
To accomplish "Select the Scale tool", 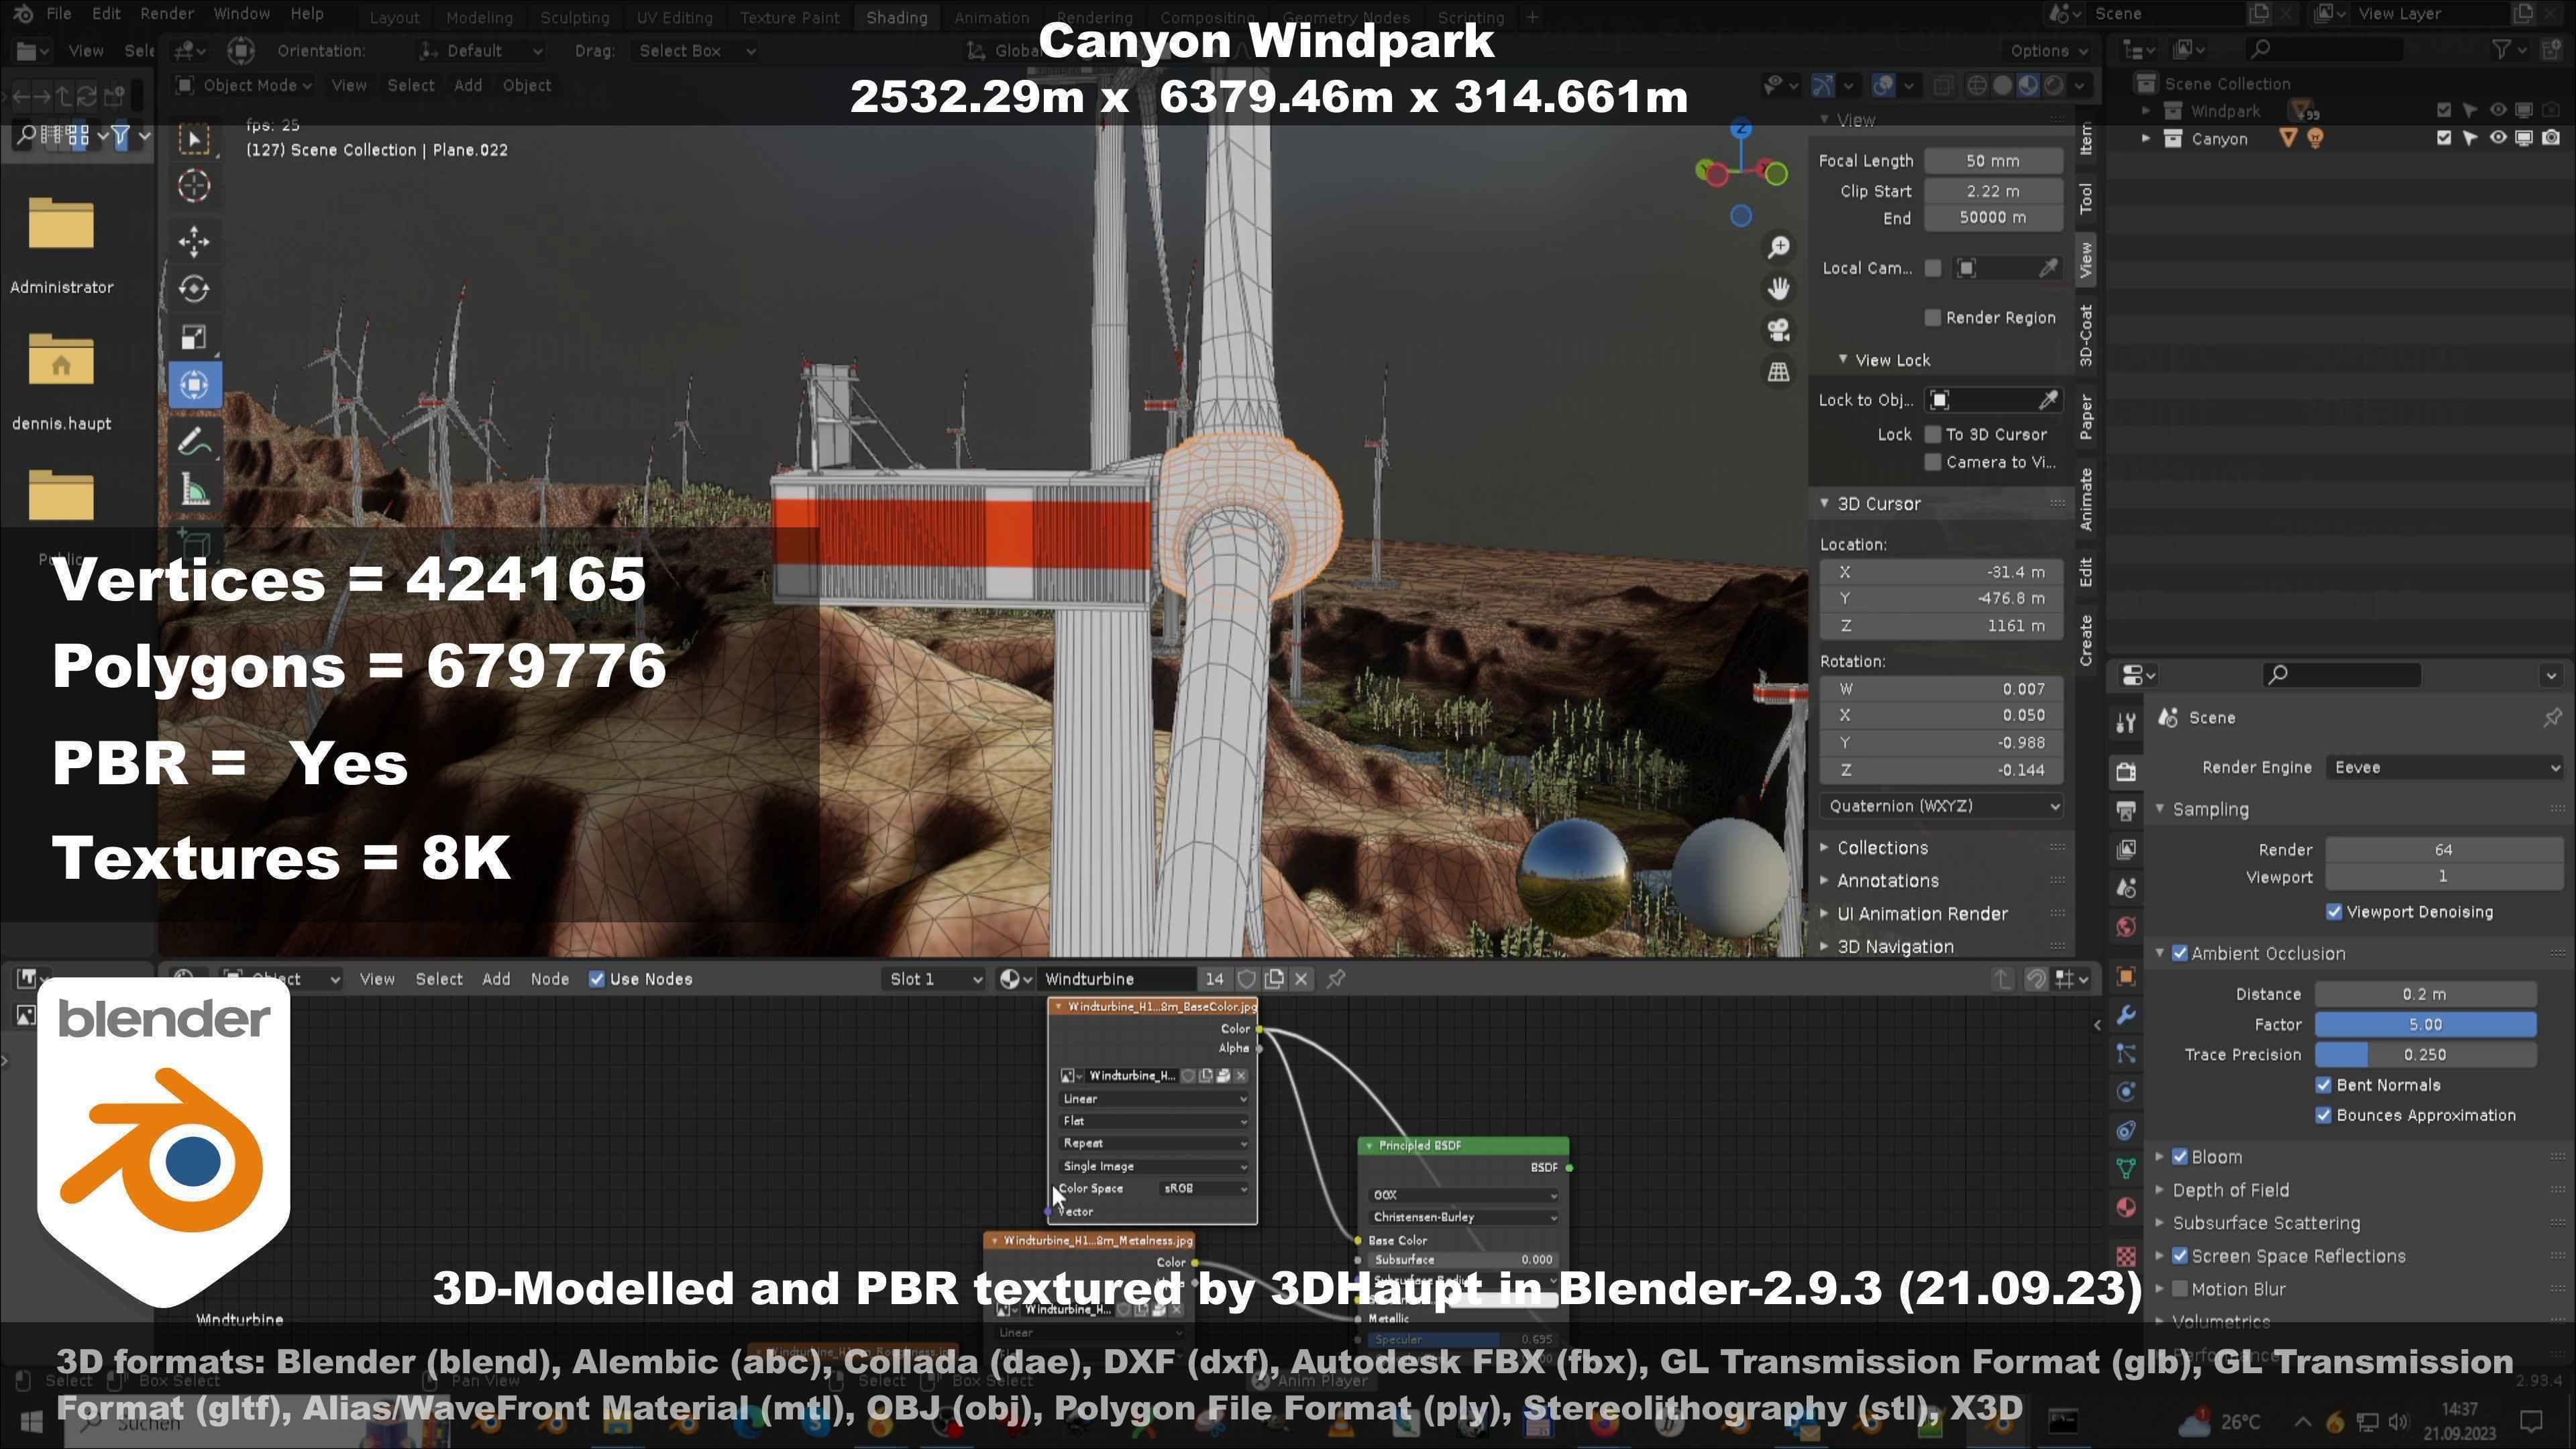I will click(x=194, y=337).
